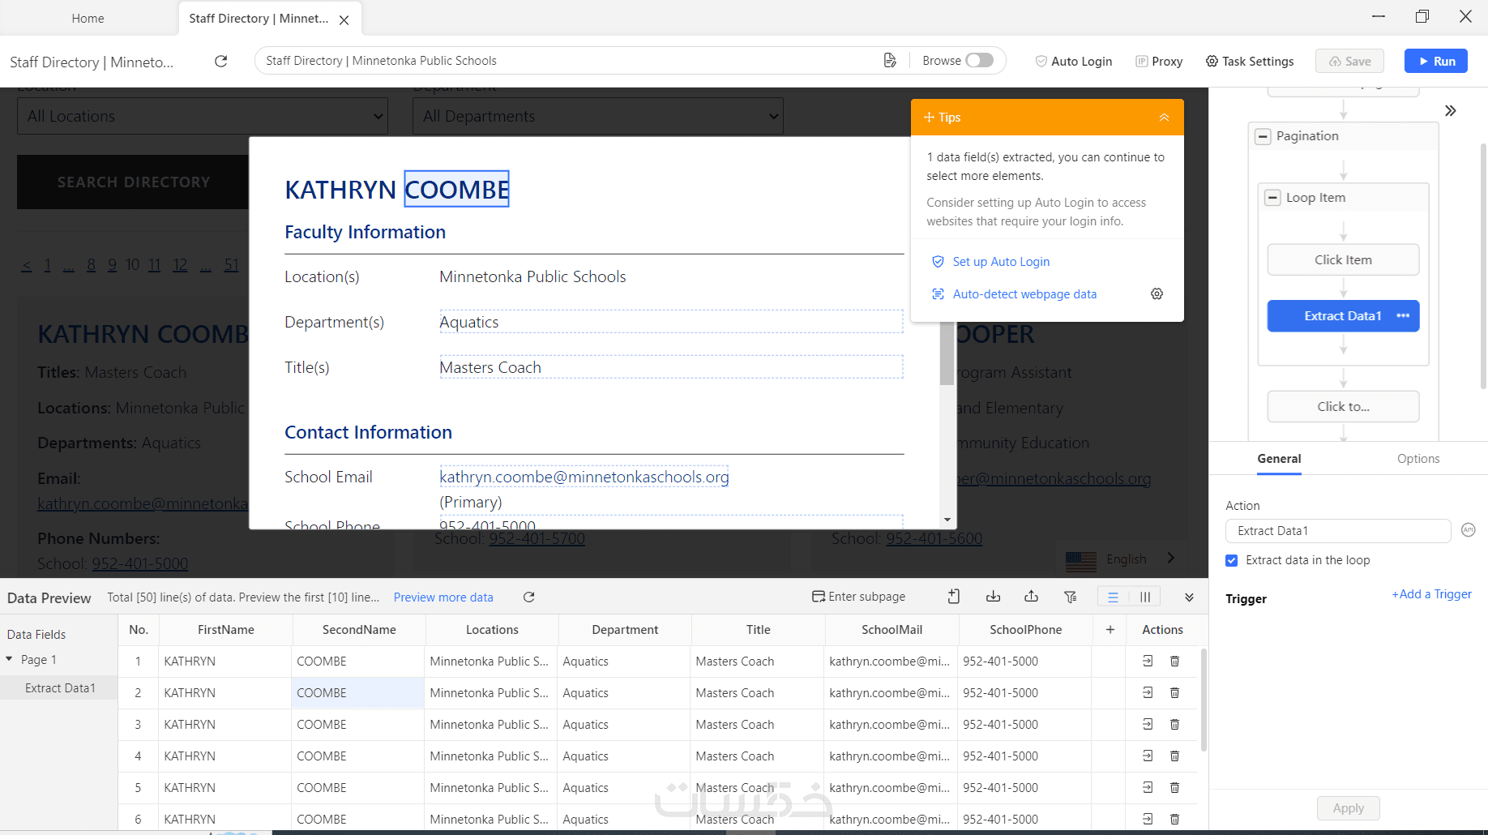1488x835 pixels.
Task: Click the Run button
Action: (1435, 61)
